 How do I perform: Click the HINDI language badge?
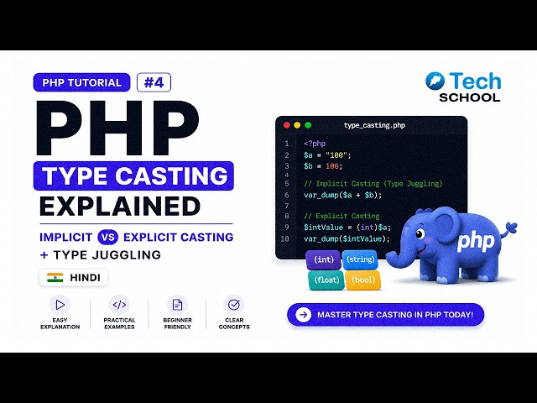pos(73,278)
